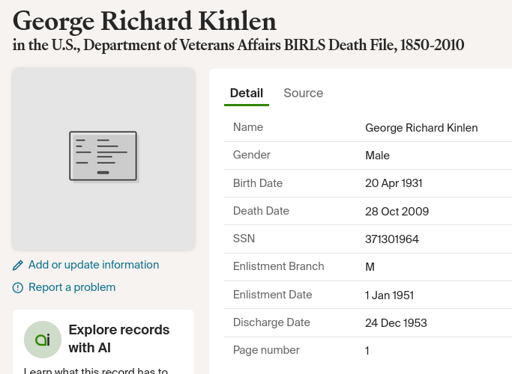Click the Gender value Male

coord(377,156)
